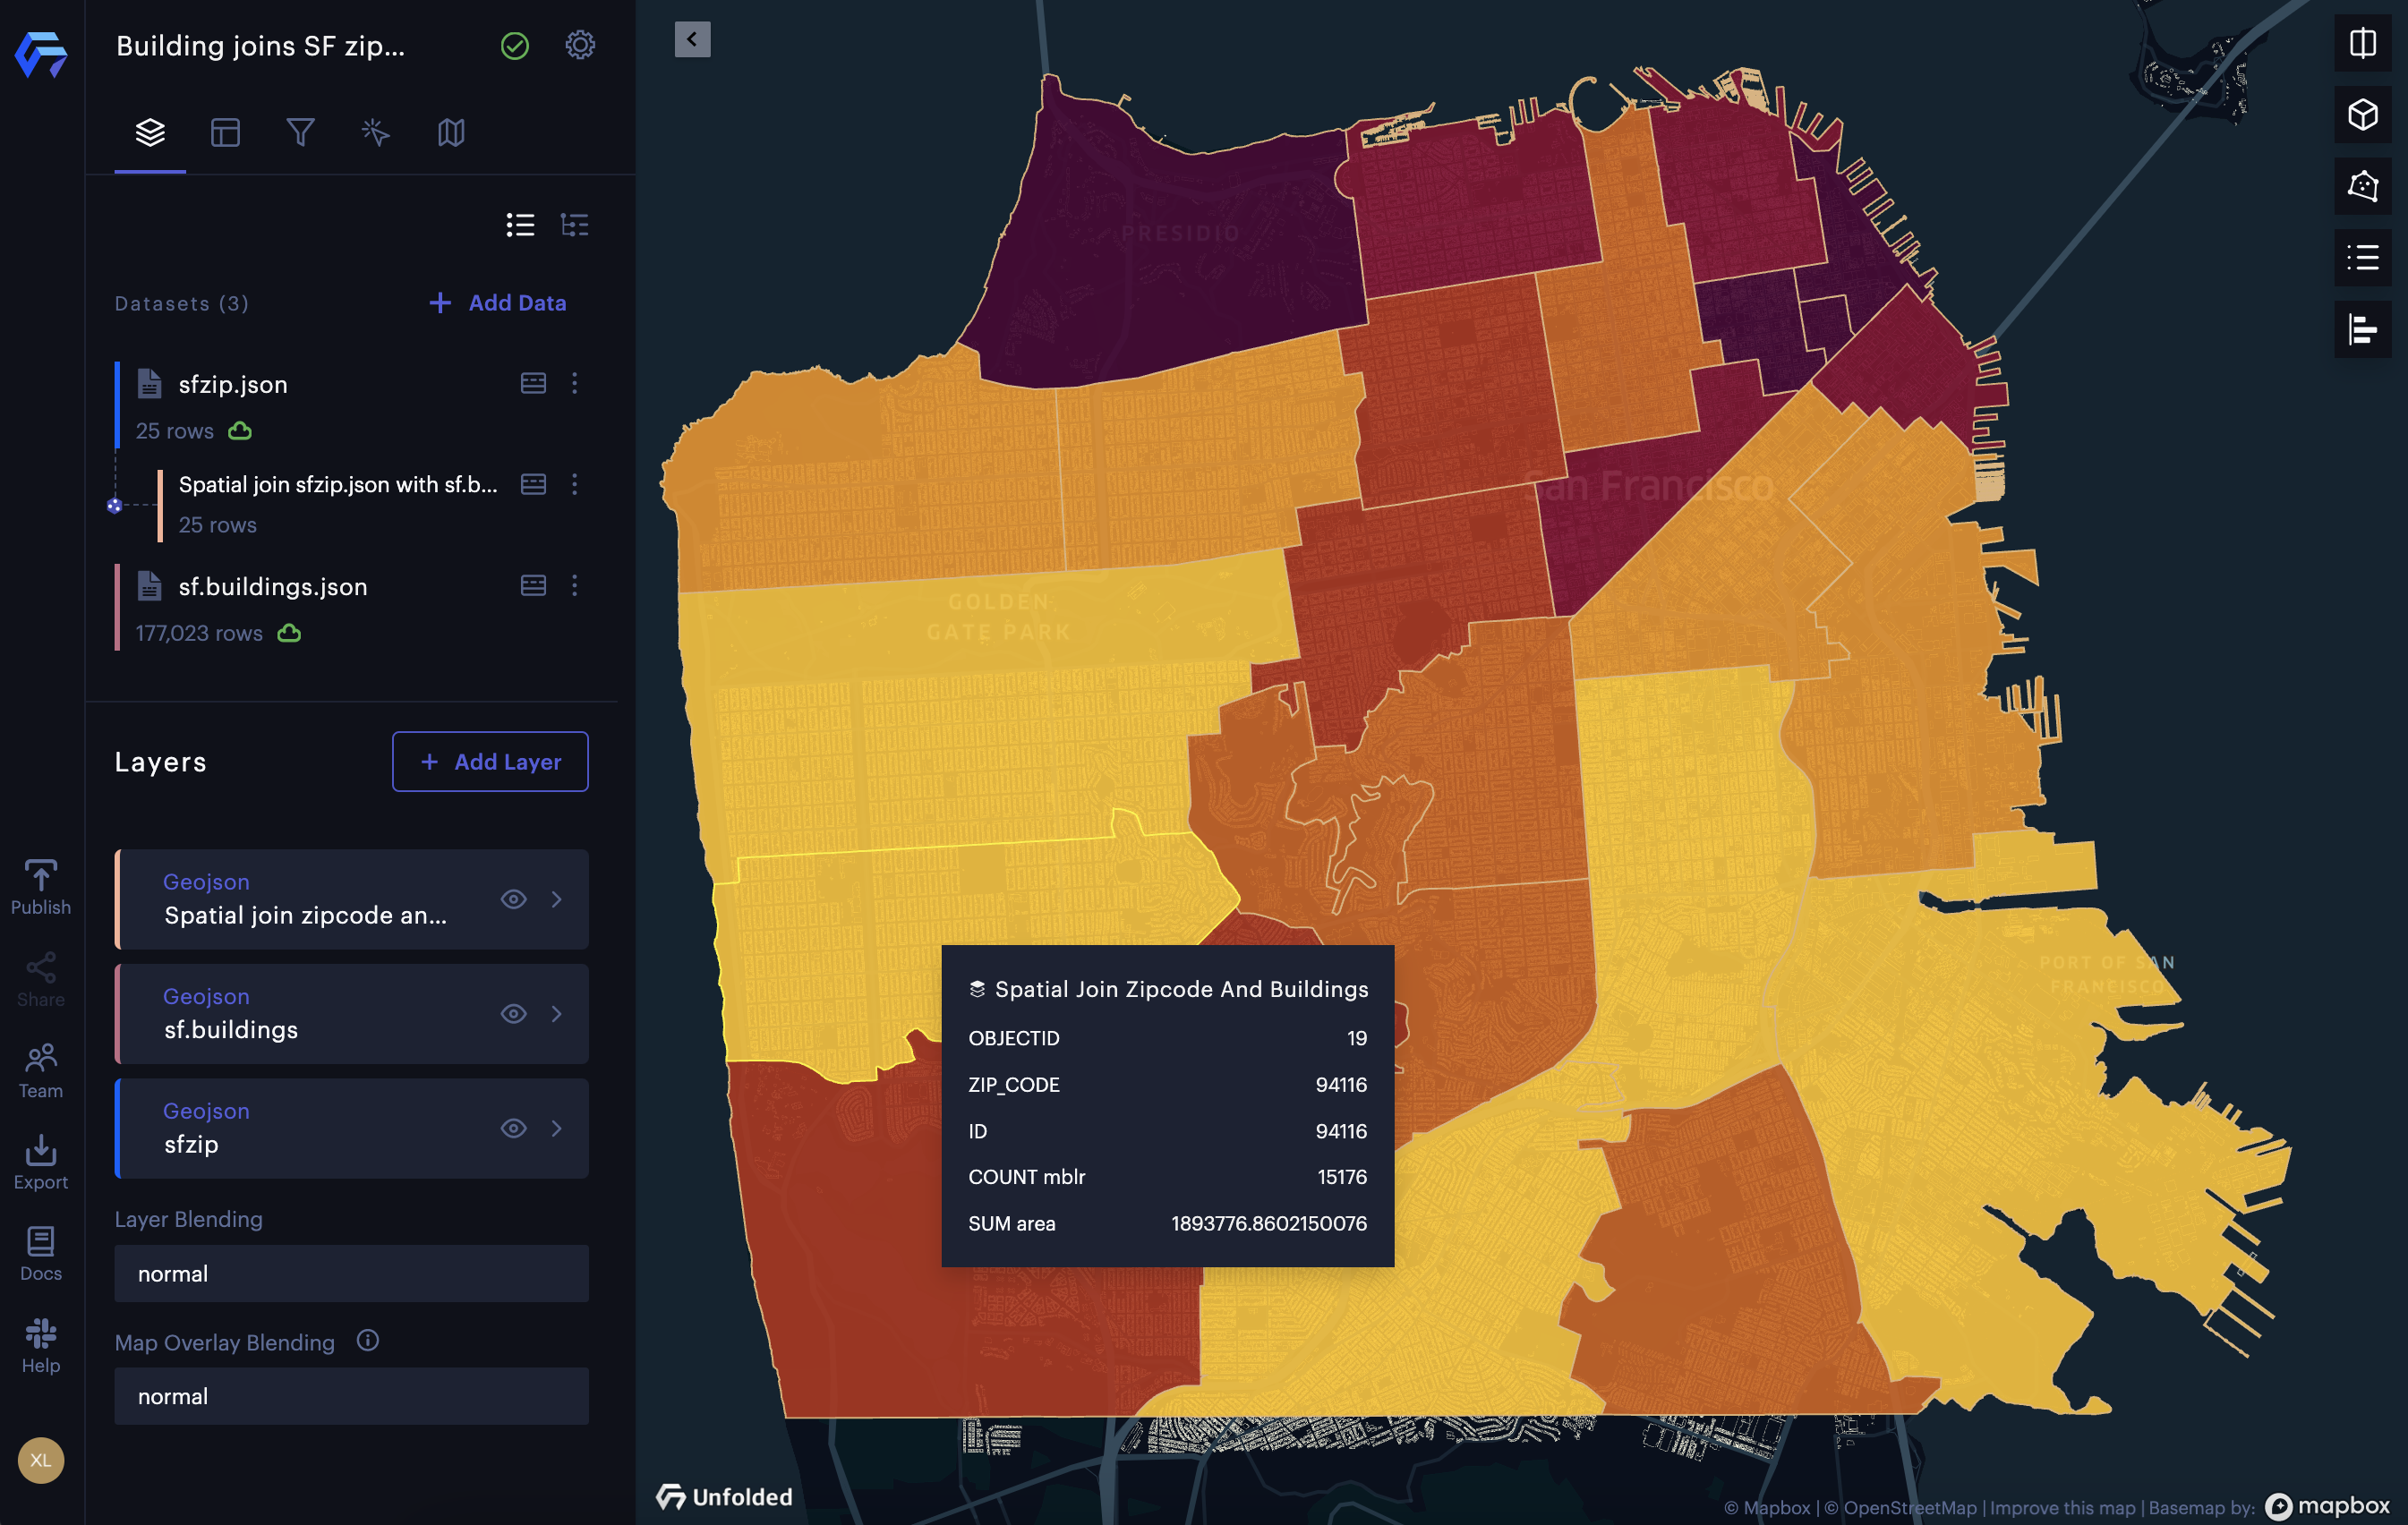Click the map icon in top toolbar
This screenshot has width=2408, height=1525.
pos(451,132)
